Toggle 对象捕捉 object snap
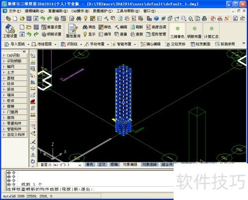This screenshot has width=248, height=200. (130, 164)
